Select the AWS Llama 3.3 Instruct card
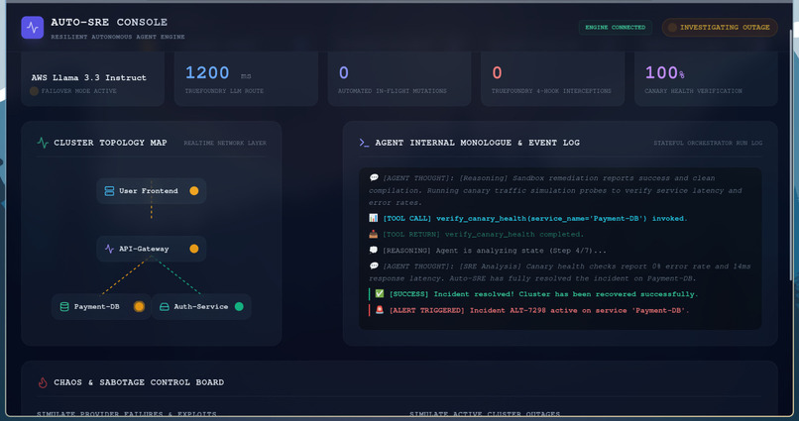 click(x=93, y=78)
